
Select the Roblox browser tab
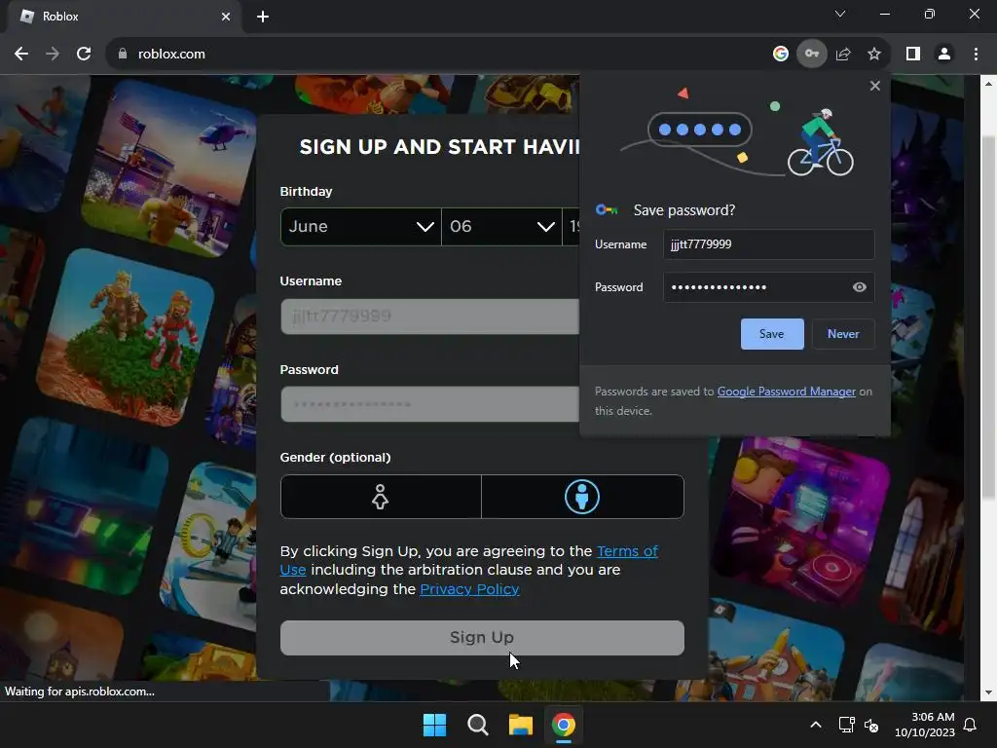124,17
